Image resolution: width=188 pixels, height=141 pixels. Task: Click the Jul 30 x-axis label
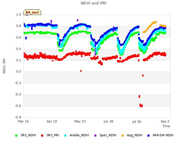137,122
